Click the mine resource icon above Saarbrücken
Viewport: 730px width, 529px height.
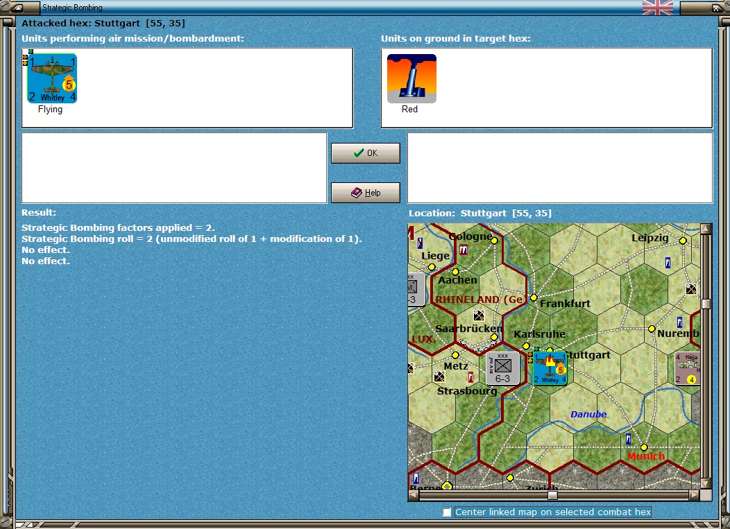coord(479,316)
